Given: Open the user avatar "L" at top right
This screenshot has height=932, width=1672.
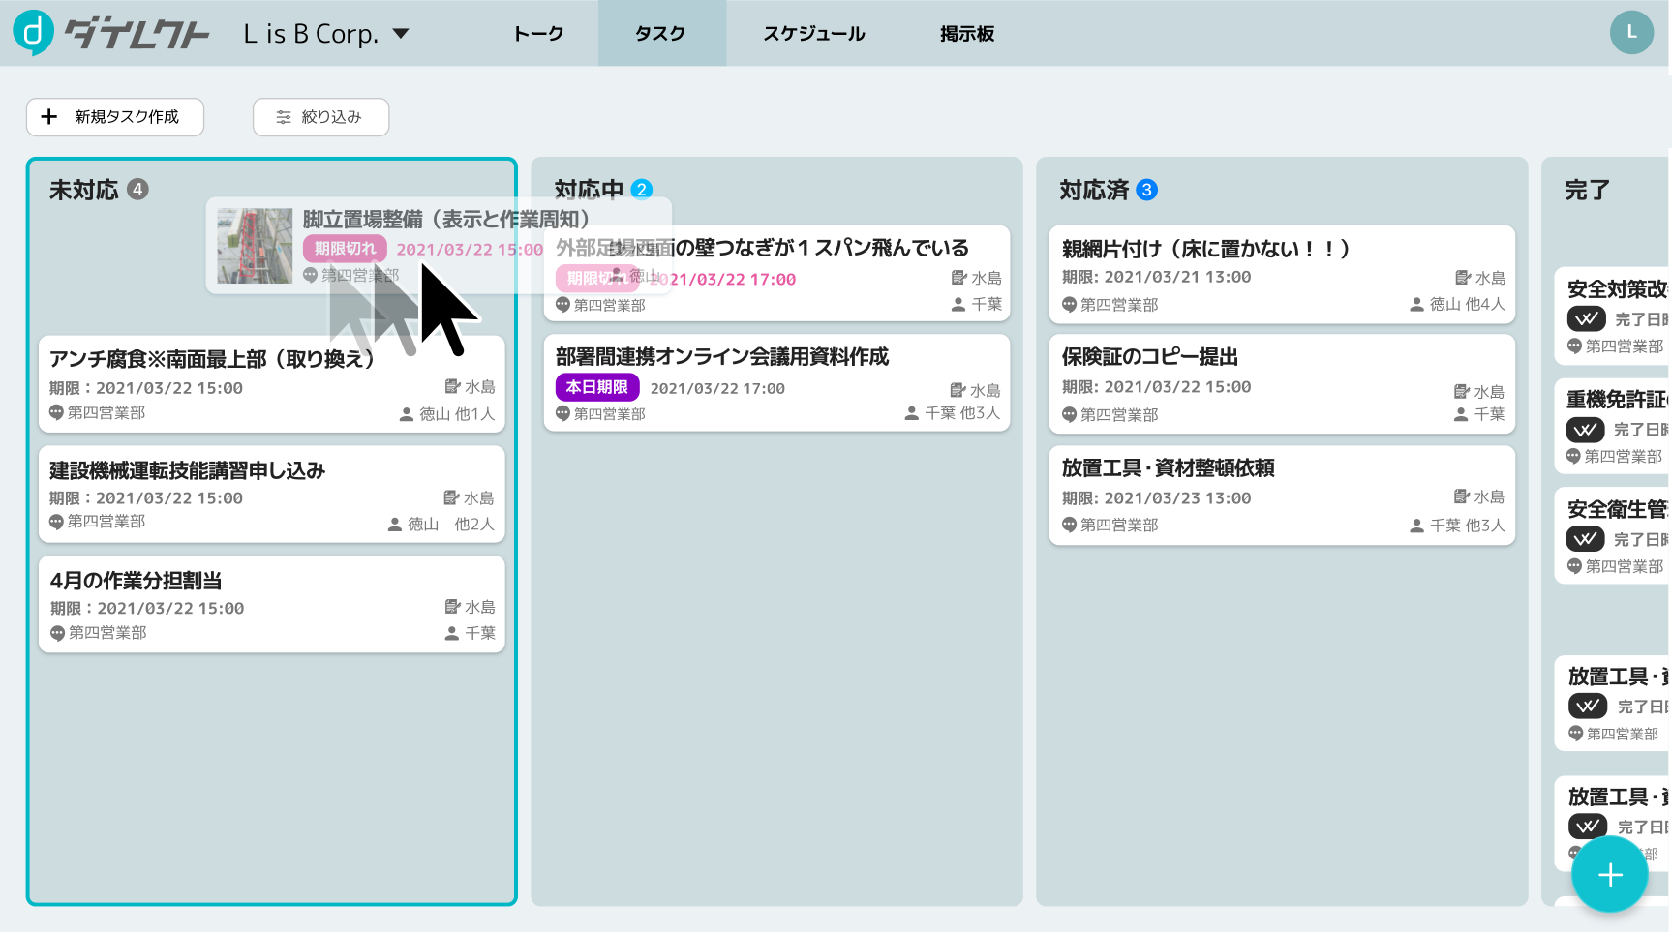Looking at the screenshot, I should tap(1632, 32).
